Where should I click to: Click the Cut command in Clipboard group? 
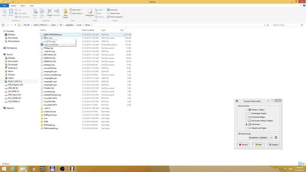pos(18,10)
